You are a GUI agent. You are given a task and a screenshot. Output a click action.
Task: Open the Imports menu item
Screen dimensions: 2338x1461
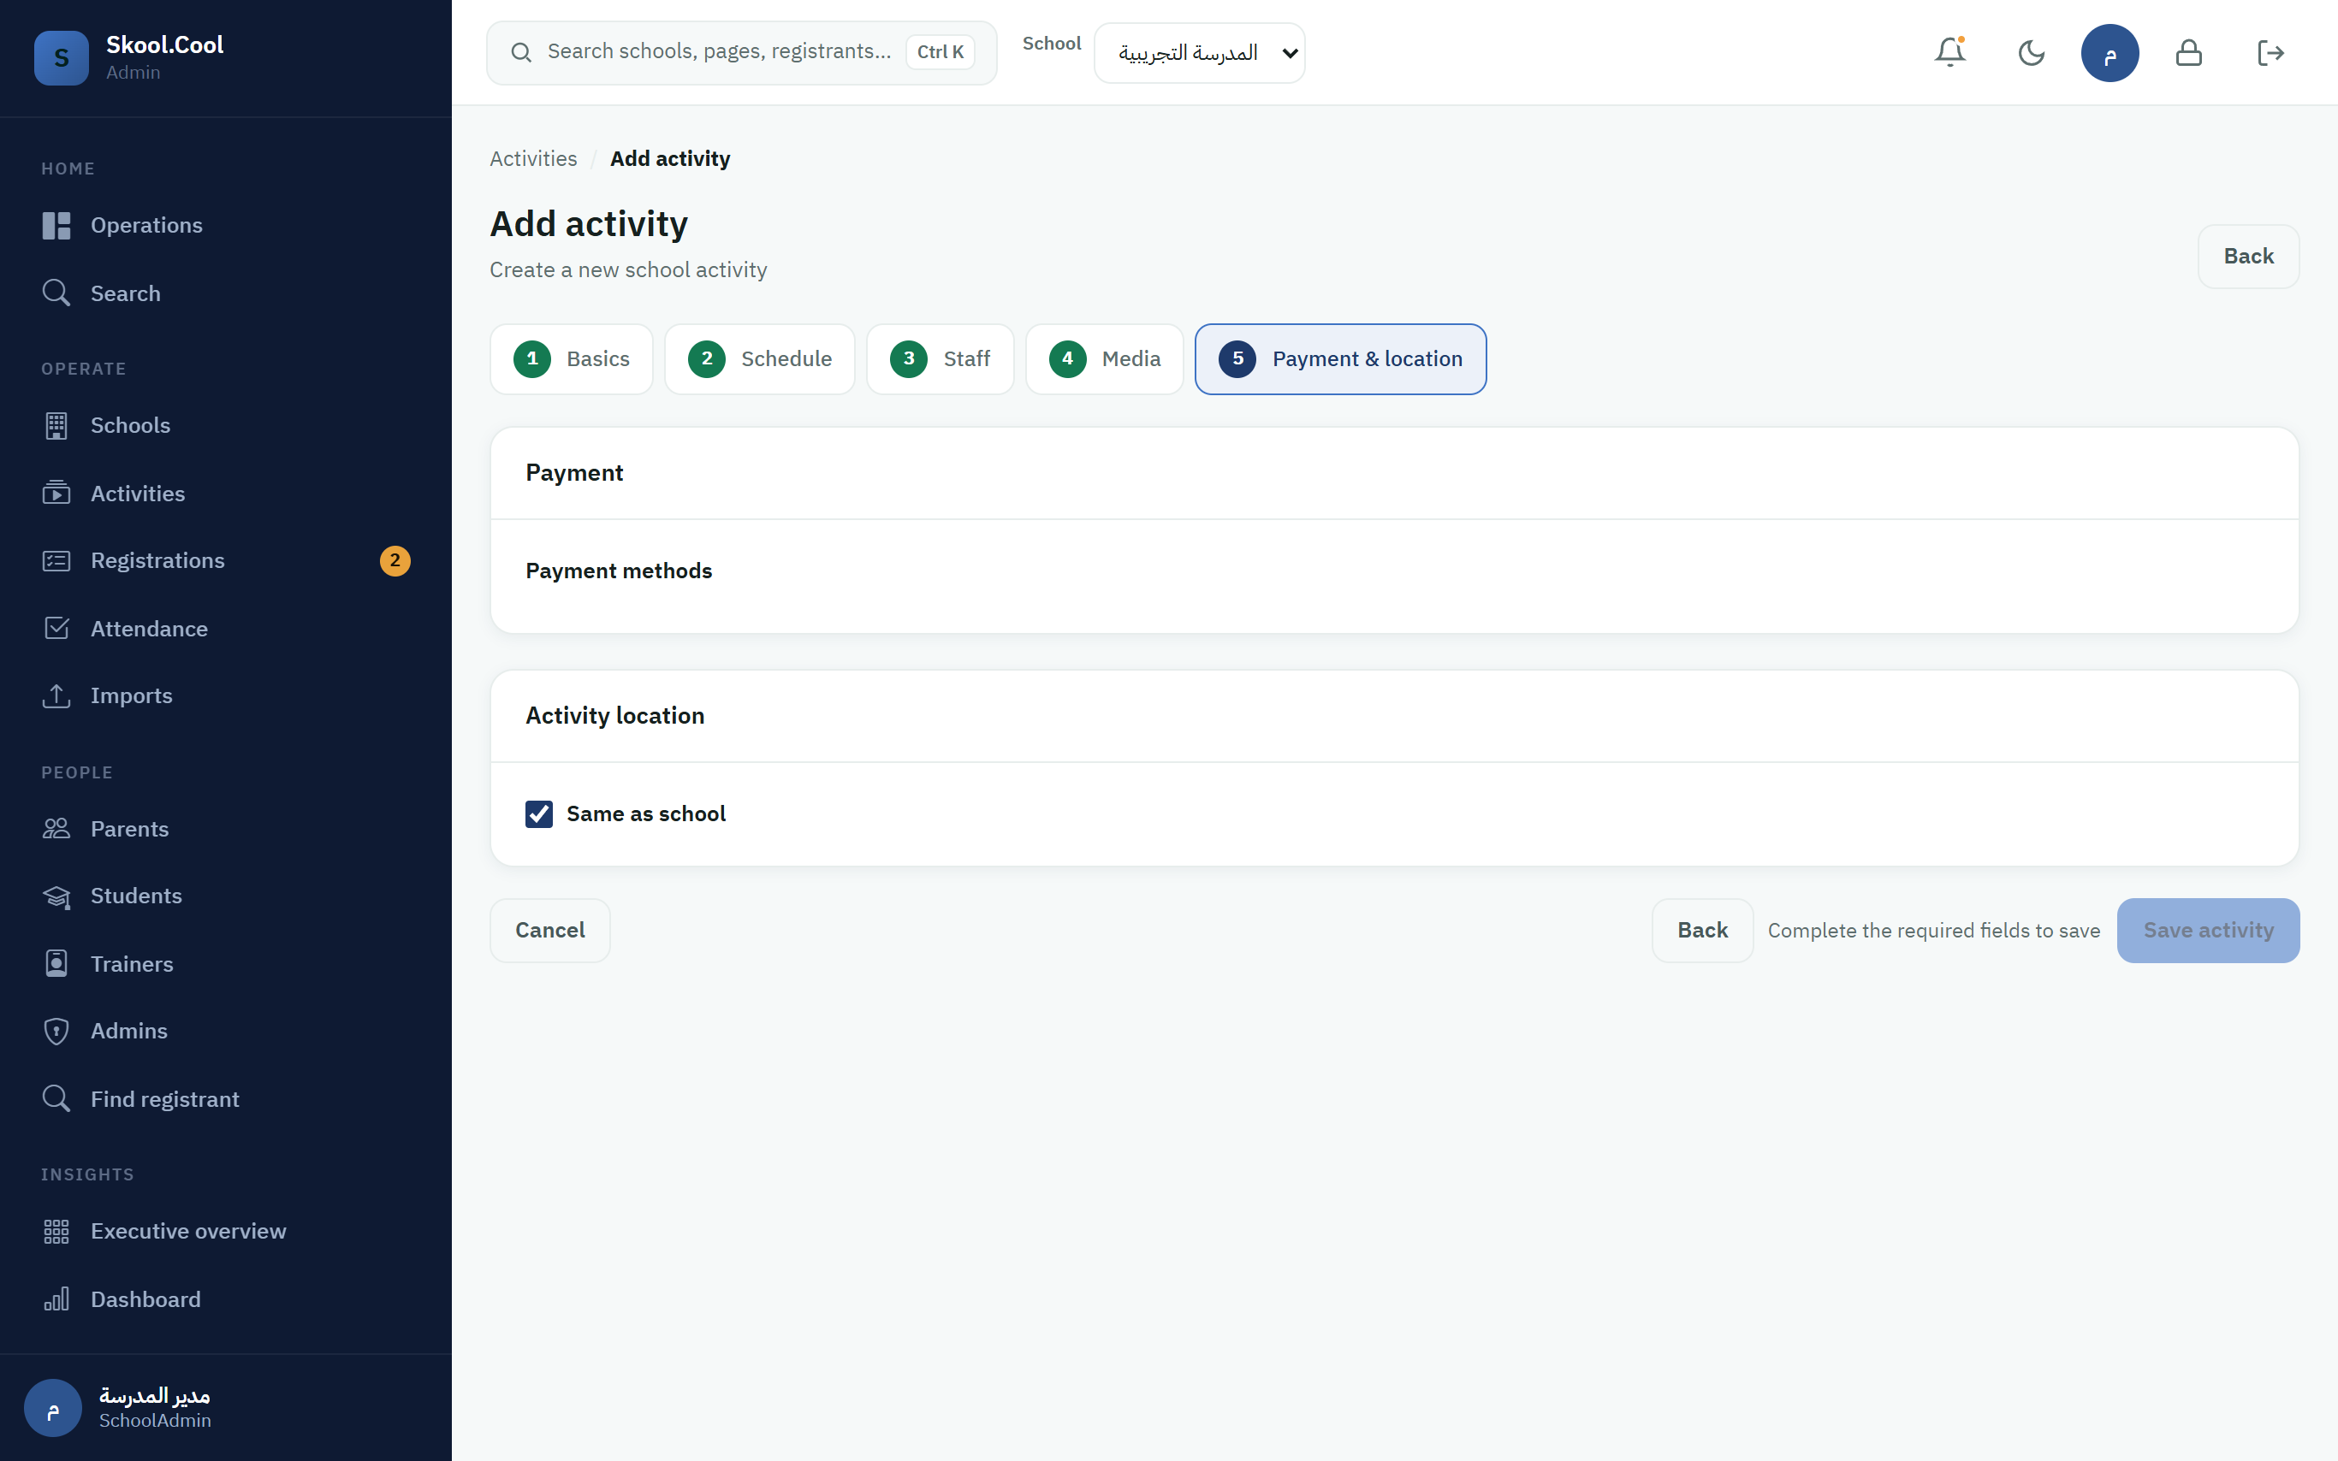(x=226, y=695)
